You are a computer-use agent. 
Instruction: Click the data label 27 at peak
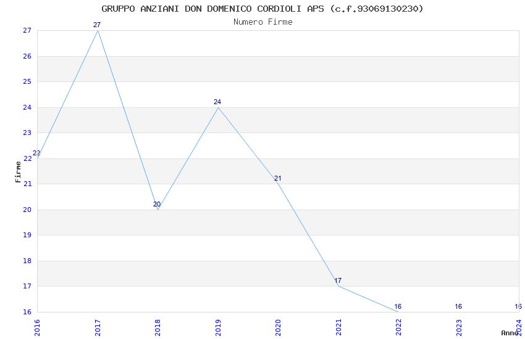click(x=97, y=25)
